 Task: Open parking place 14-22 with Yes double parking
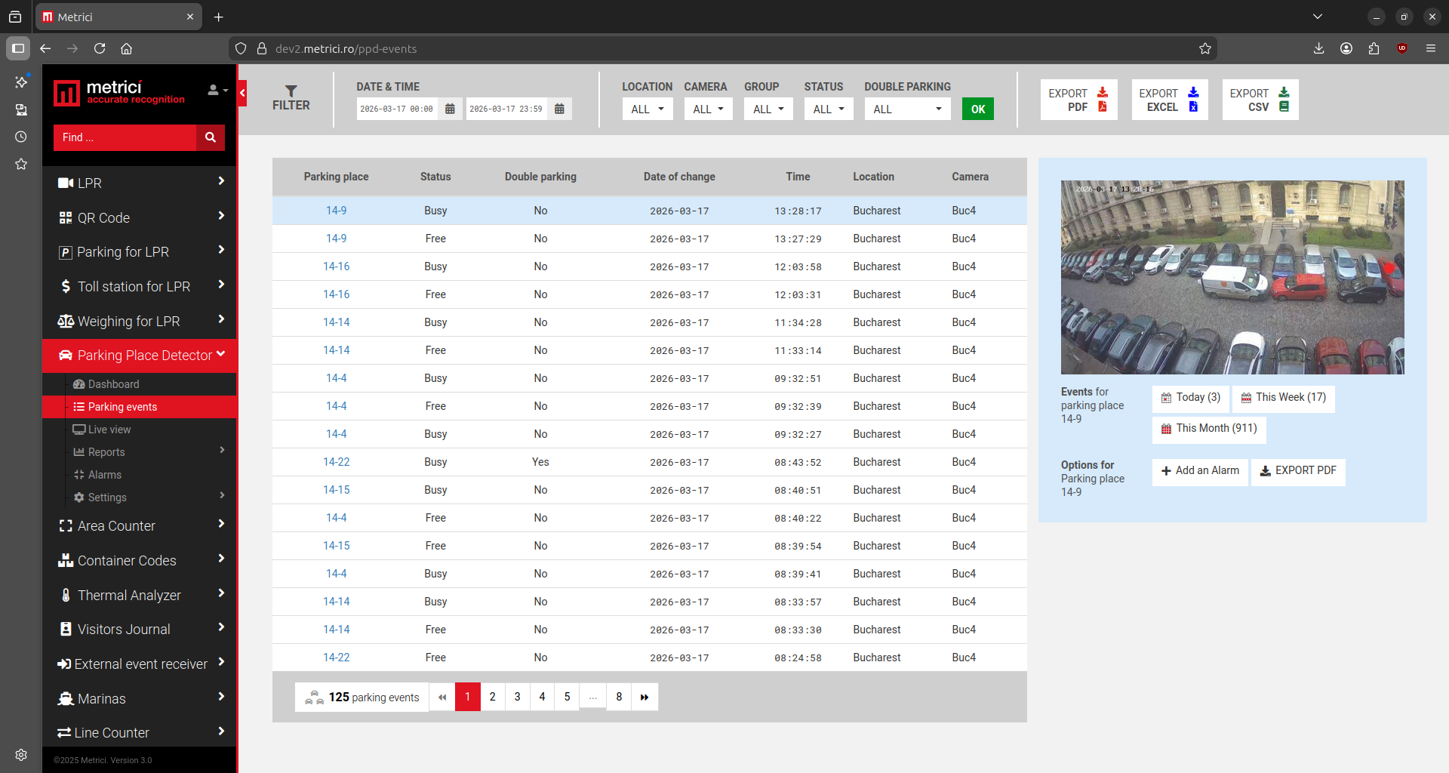(x=337, y=462)
